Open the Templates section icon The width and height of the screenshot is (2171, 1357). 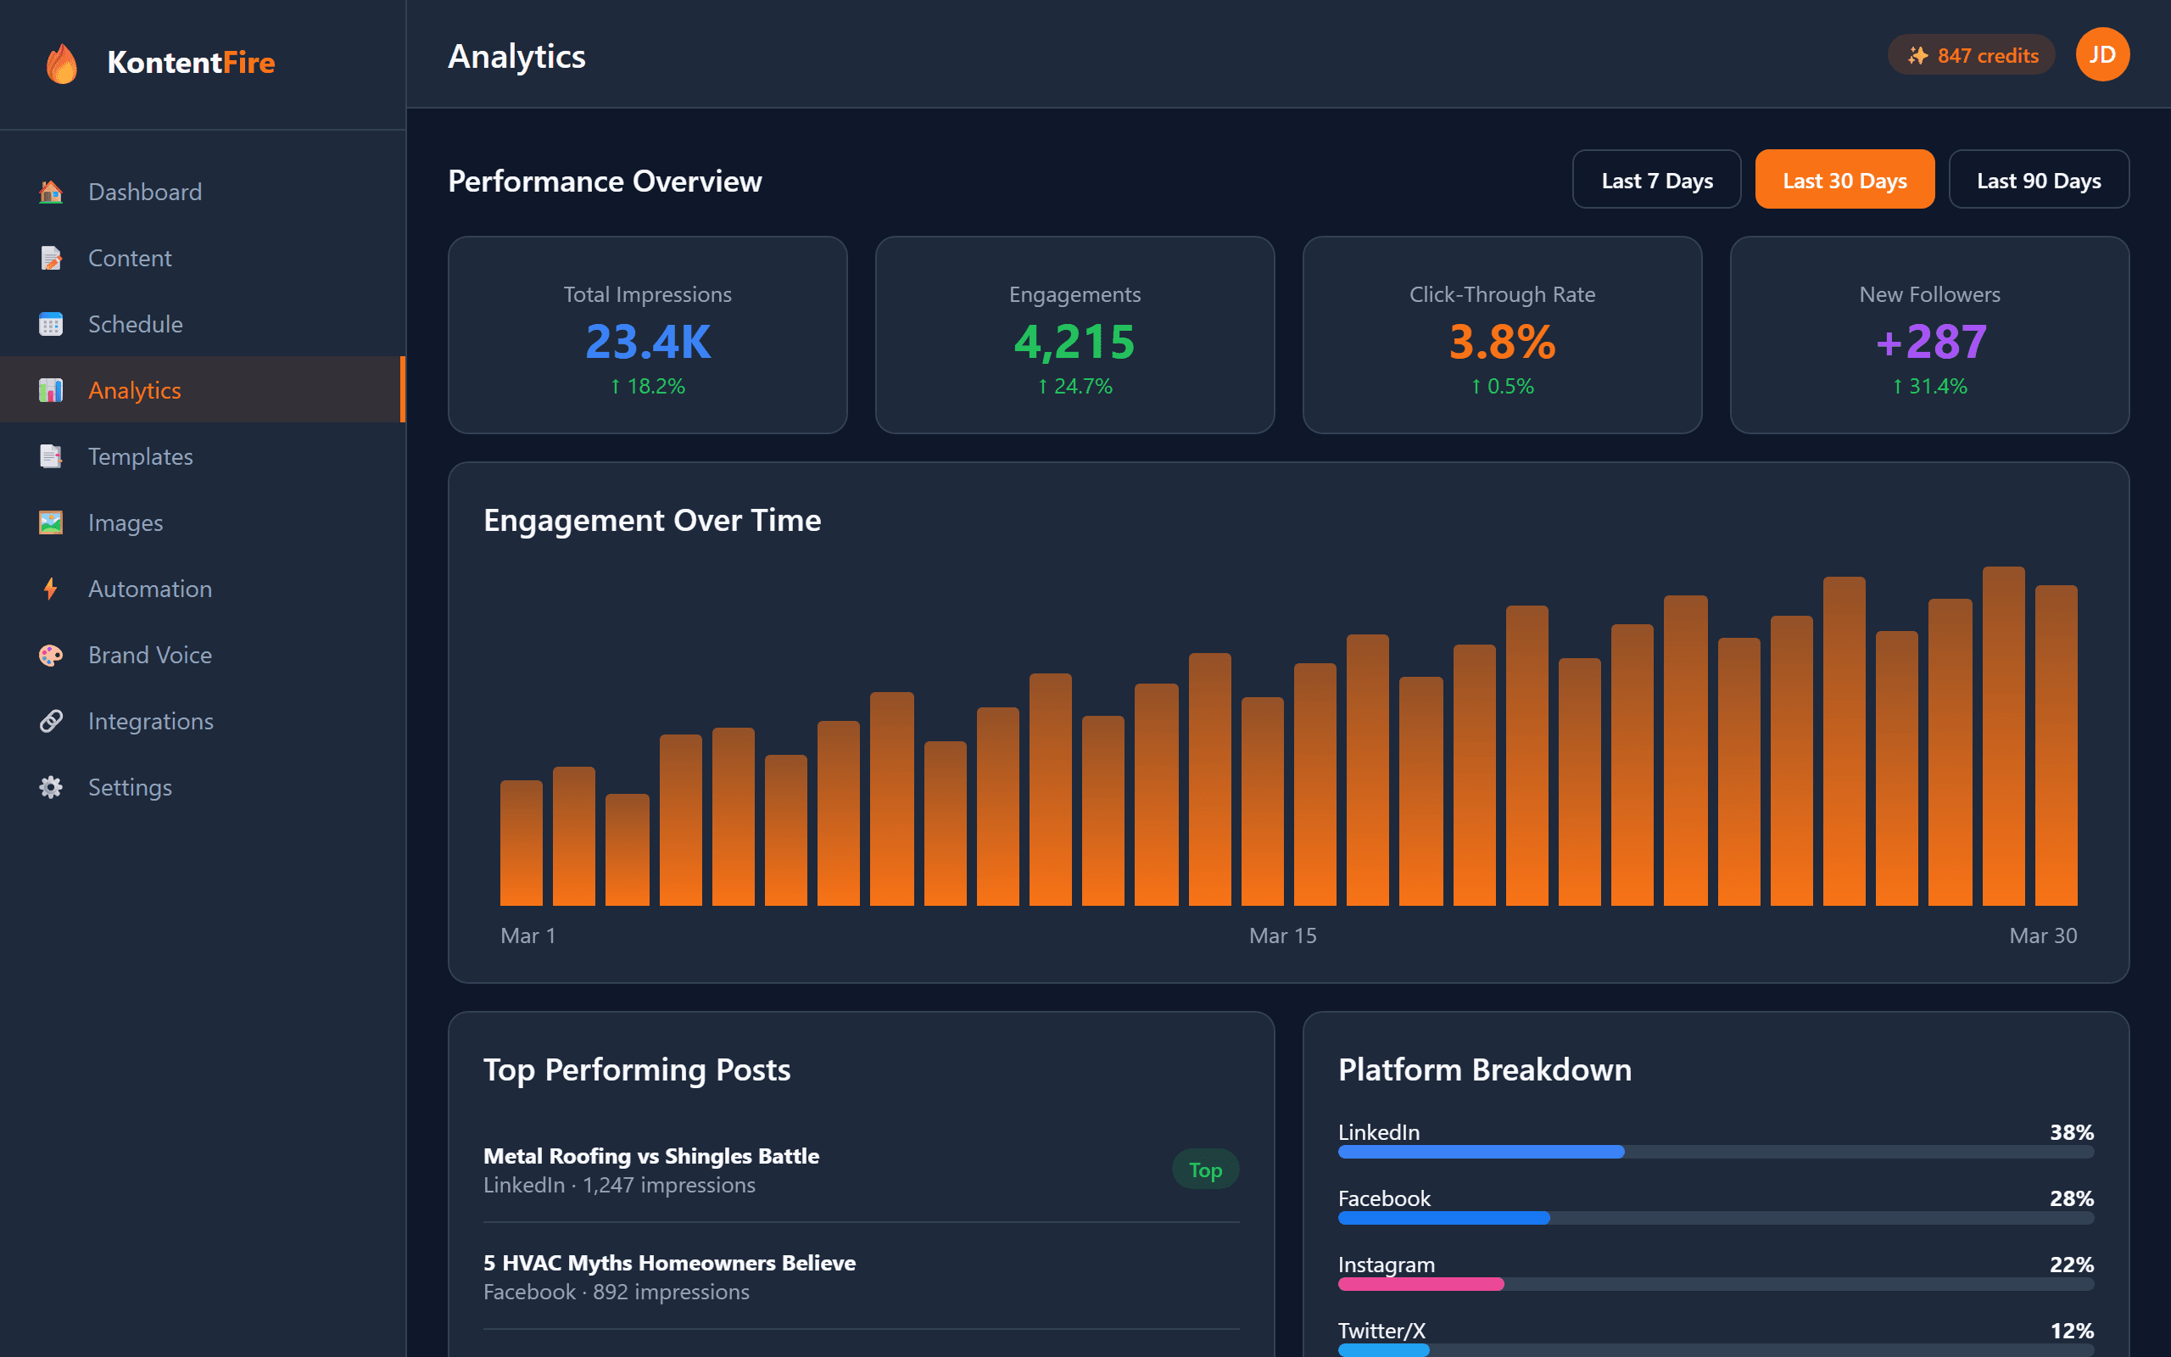click(x=50, y=456)
